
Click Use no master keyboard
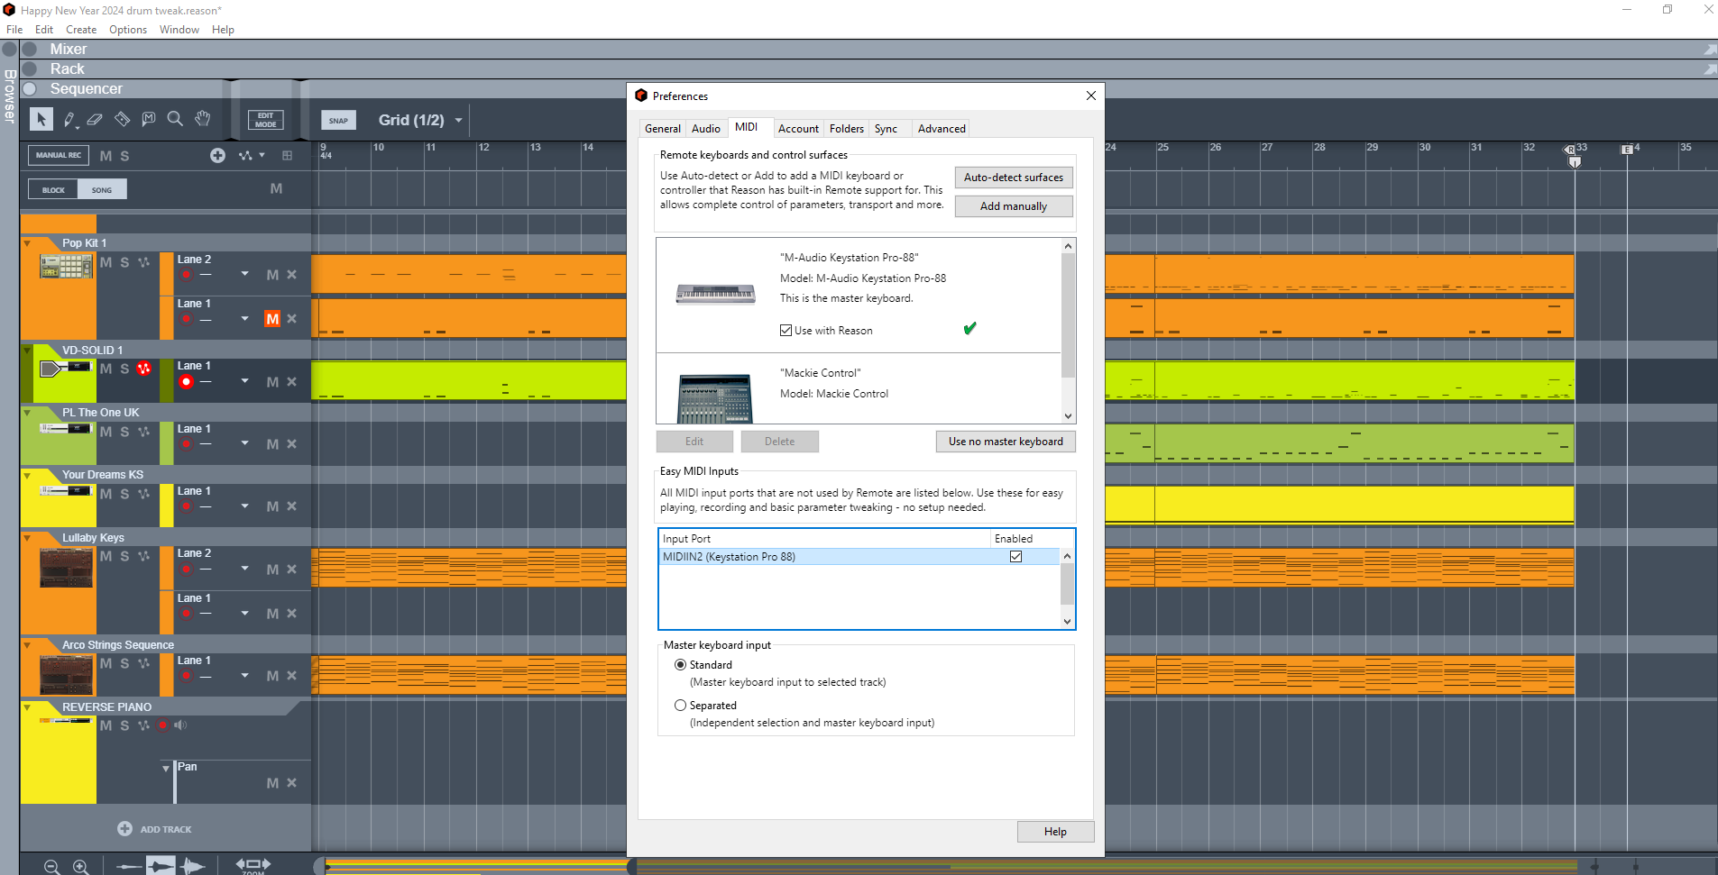1006,442
